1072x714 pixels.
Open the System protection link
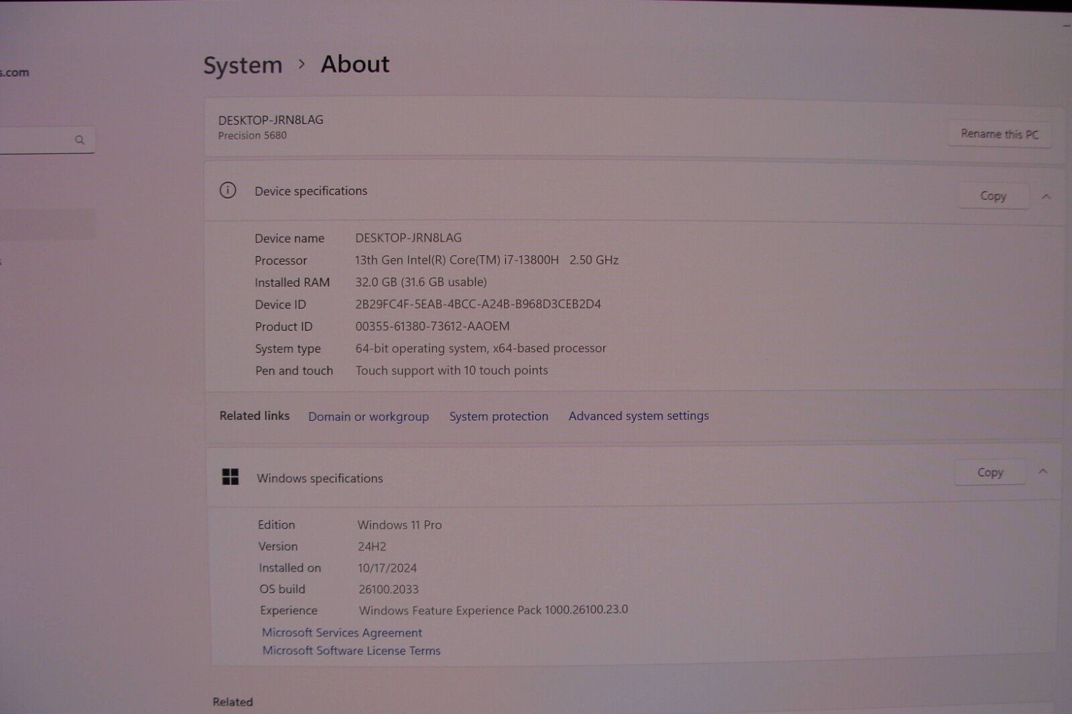(498, 416)
